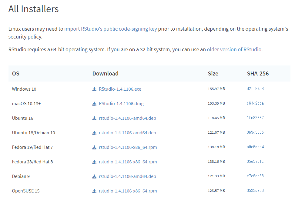Click download icon in OpenSUSE 15 row

click(x=94, y=191)
